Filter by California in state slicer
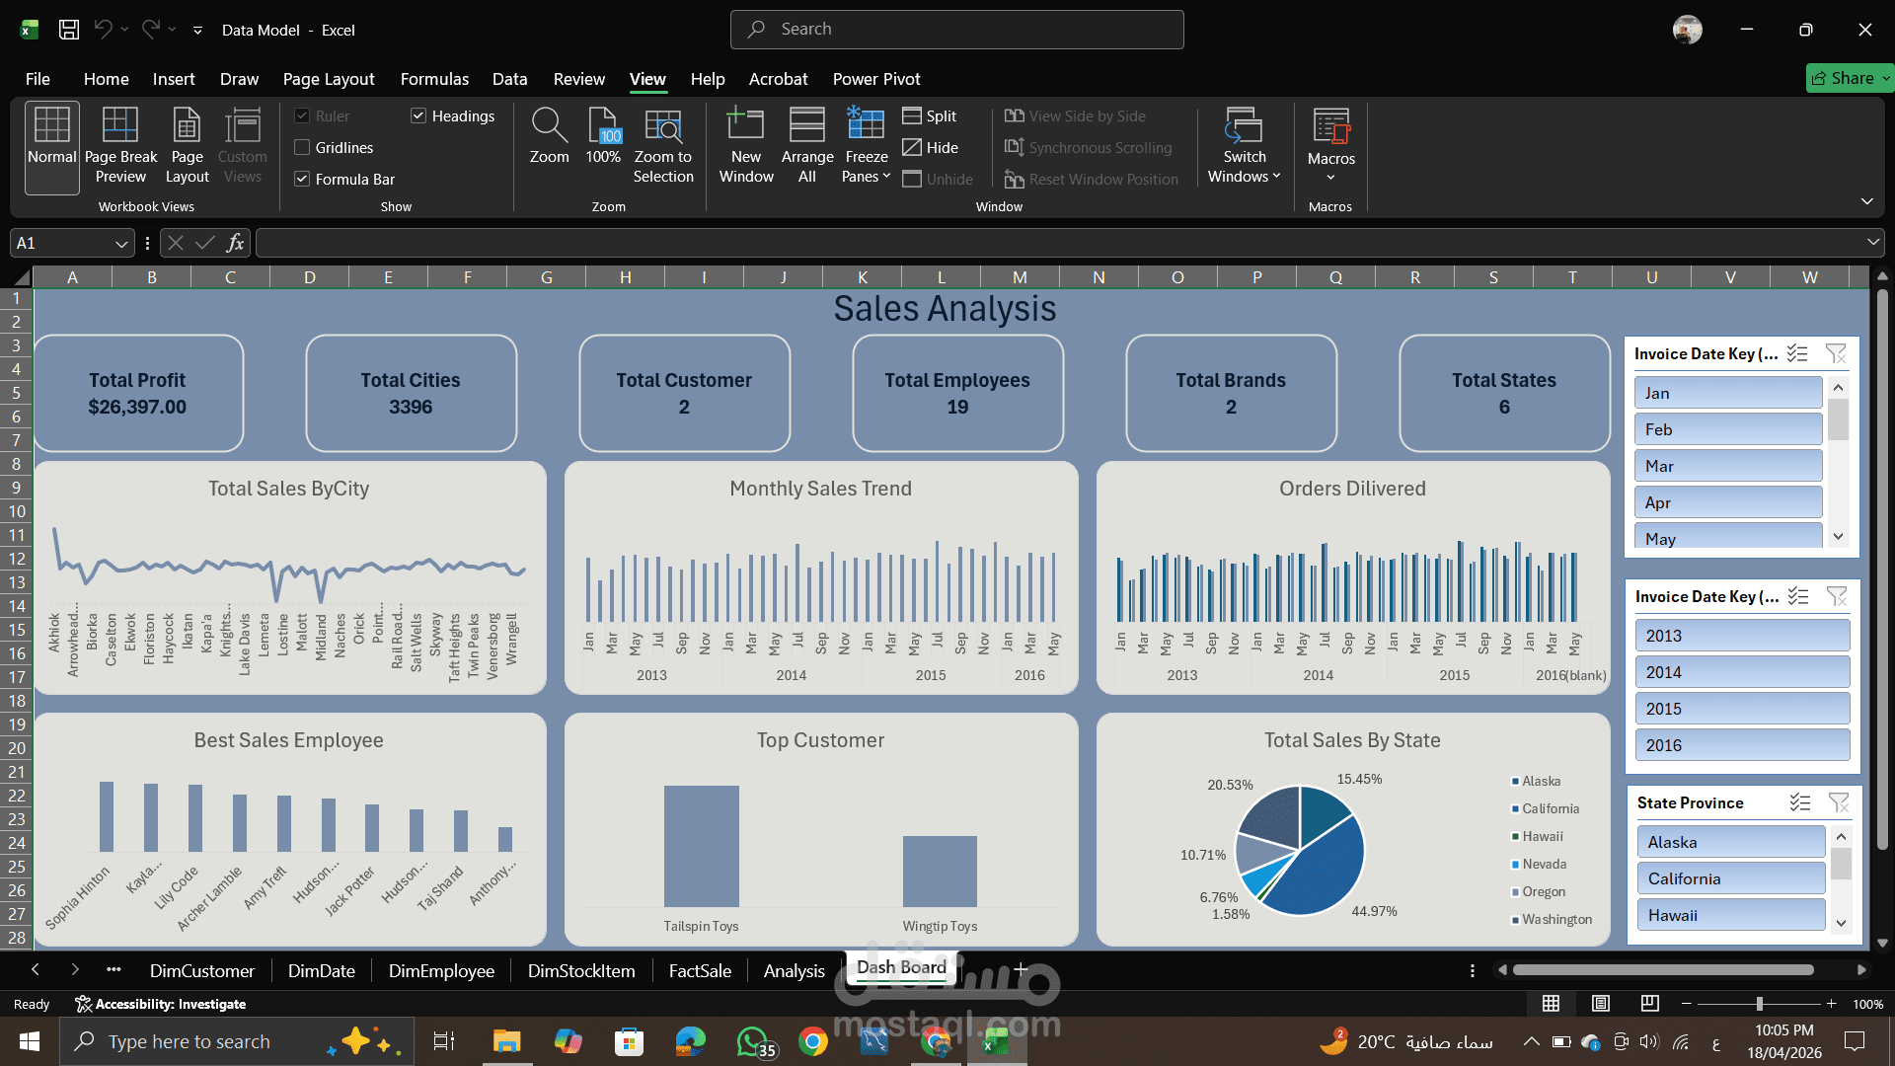 1731,878
